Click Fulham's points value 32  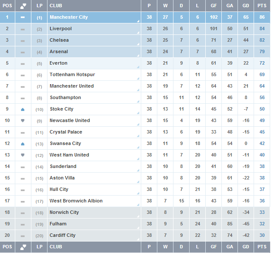click(262, 224)
